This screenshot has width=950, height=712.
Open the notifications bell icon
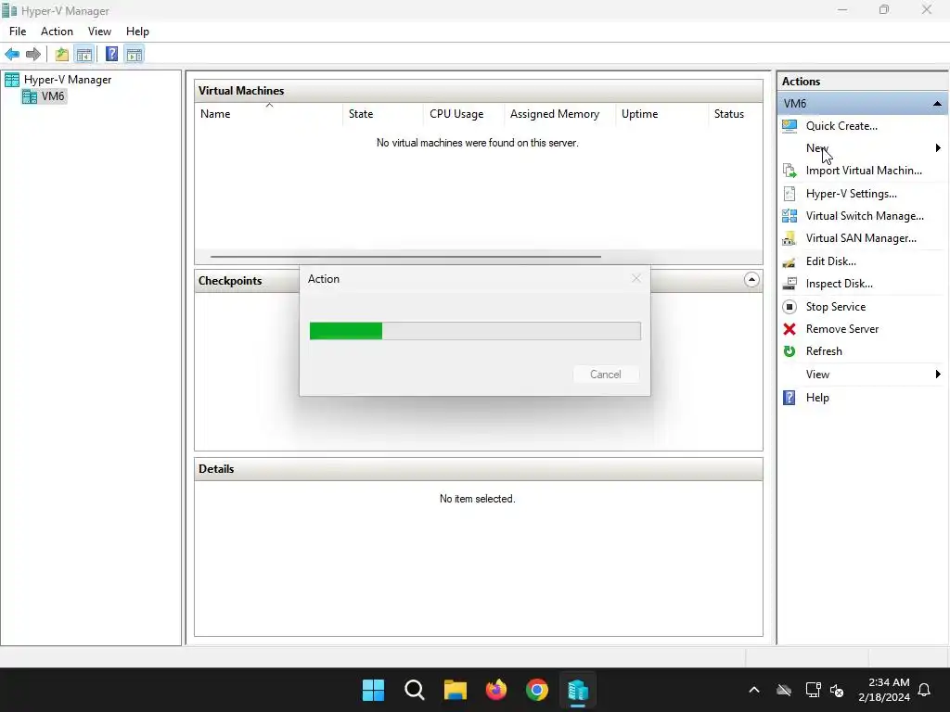tap(925, 690)
